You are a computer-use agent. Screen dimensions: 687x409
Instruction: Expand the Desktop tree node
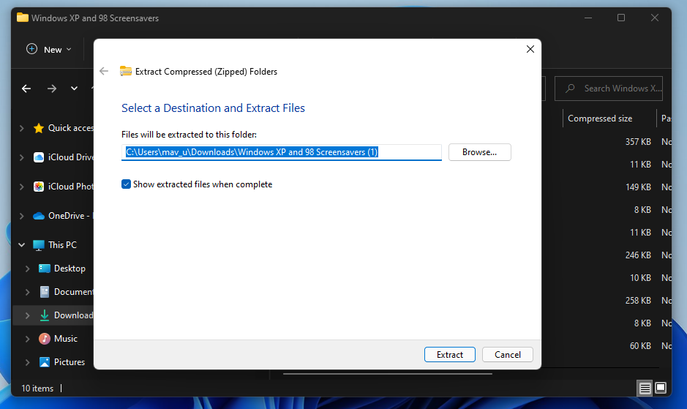point(27,269)
